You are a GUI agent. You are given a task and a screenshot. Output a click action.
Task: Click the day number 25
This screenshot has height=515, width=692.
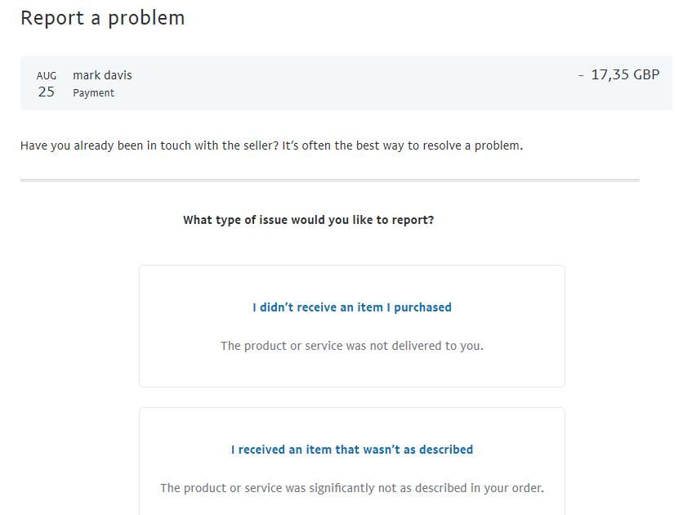click(x=47, y=92)
